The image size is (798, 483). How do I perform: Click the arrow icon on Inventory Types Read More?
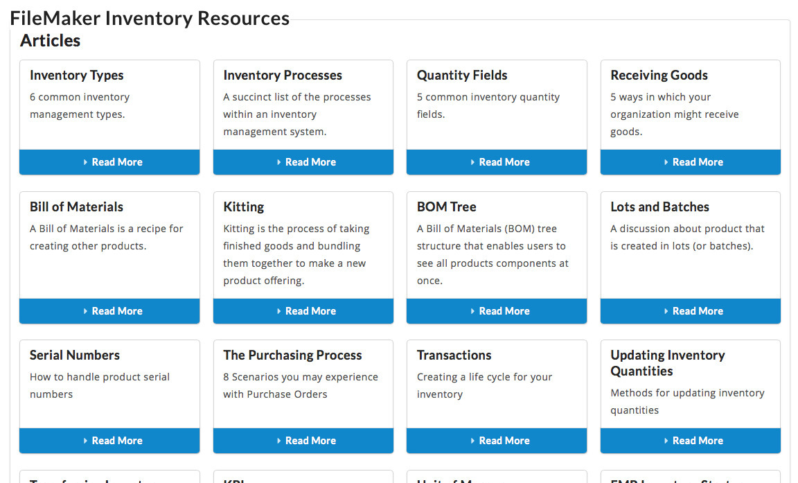87,161
